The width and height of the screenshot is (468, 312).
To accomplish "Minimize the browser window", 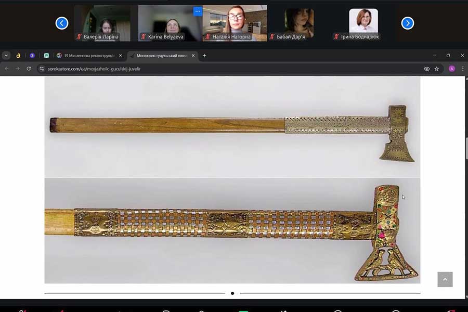I will [x=435, y=56].
